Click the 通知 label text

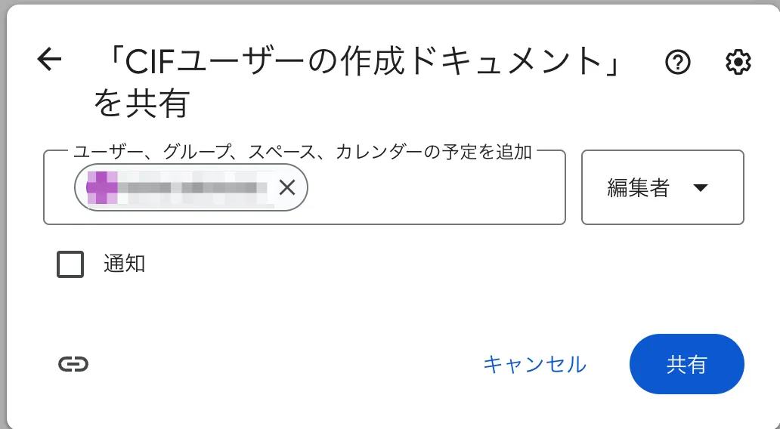click(x=124, y=264)
